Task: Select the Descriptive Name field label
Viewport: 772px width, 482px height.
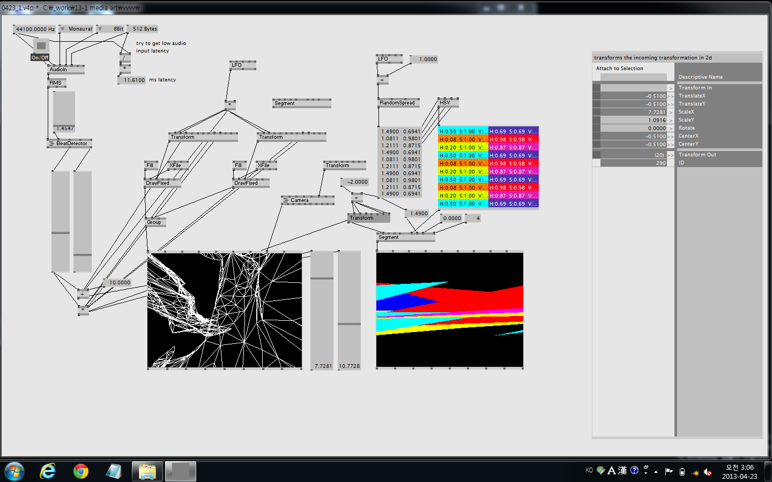Action: click(x=700, y=77)
